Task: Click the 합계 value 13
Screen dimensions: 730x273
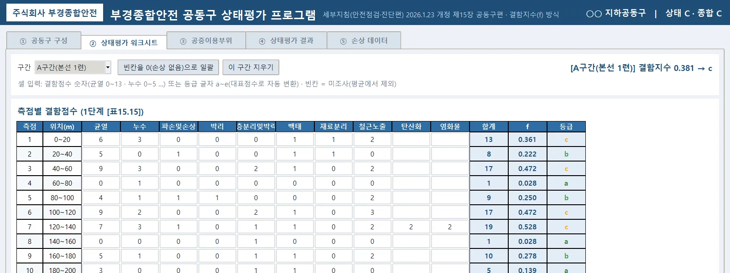Action: [489, 139]
